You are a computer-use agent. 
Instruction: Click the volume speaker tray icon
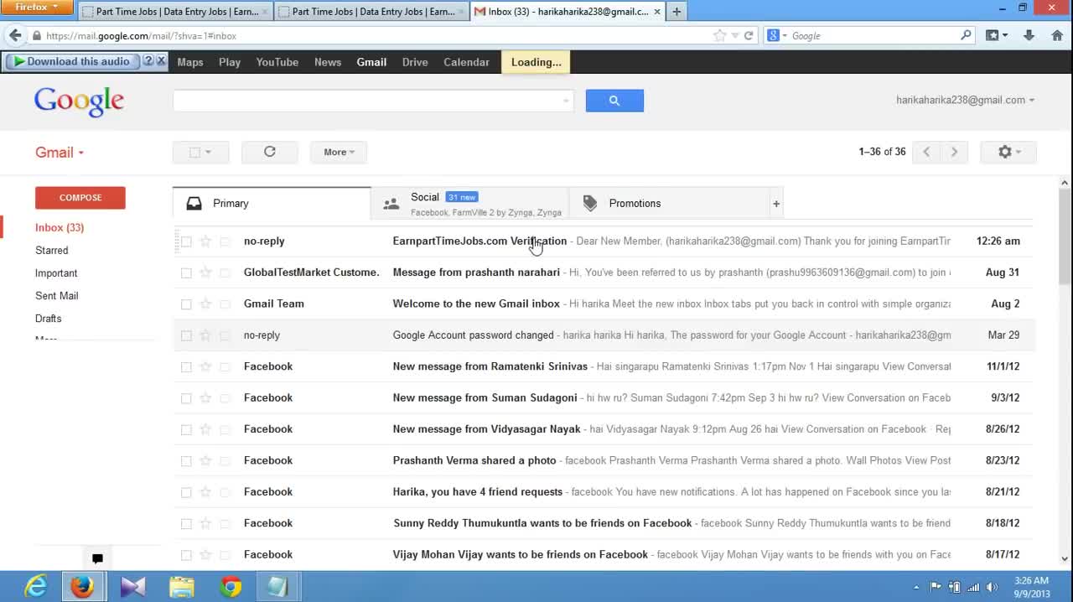pyautogui.click(x=992, y=588)
